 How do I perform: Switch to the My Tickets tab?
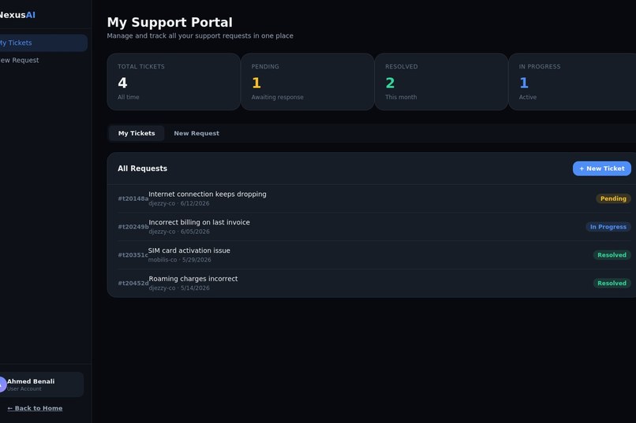pyautogui.click(x=137, y=133)
